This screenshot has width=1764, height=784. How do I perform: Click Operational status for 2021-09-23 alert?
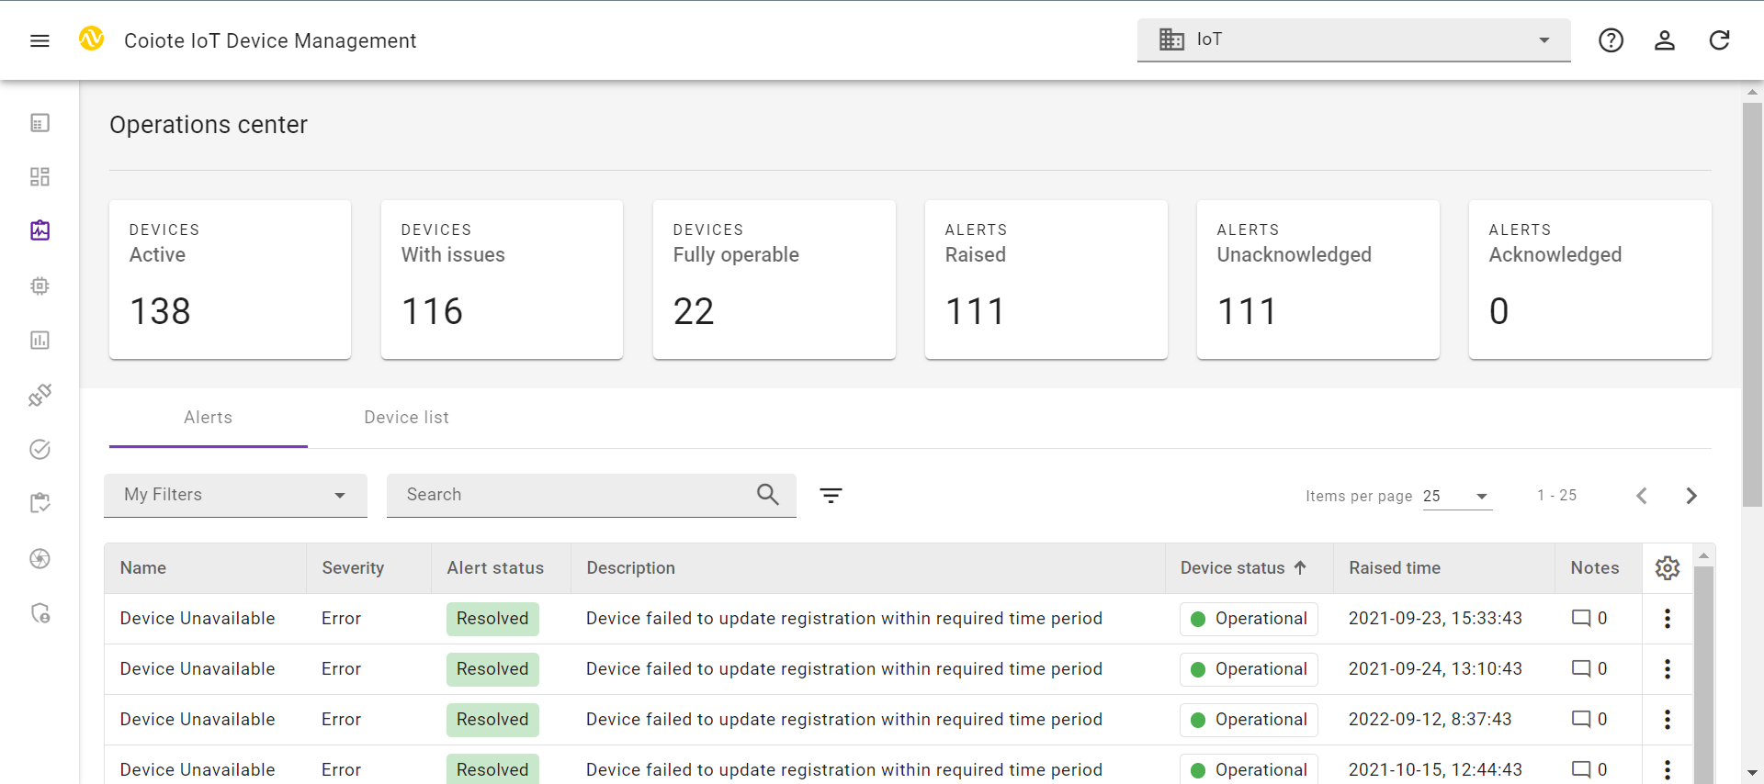[1249, 619]
